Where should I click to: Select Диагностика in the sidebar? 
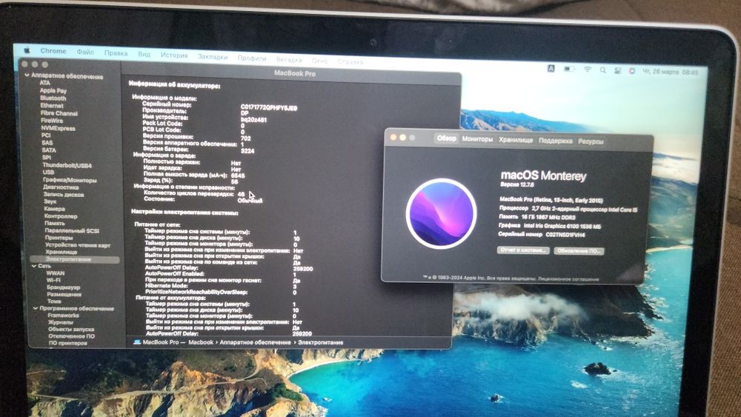point(61,187)
